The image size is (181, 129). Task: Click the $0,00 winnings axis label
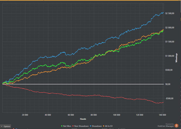(168, 84)
